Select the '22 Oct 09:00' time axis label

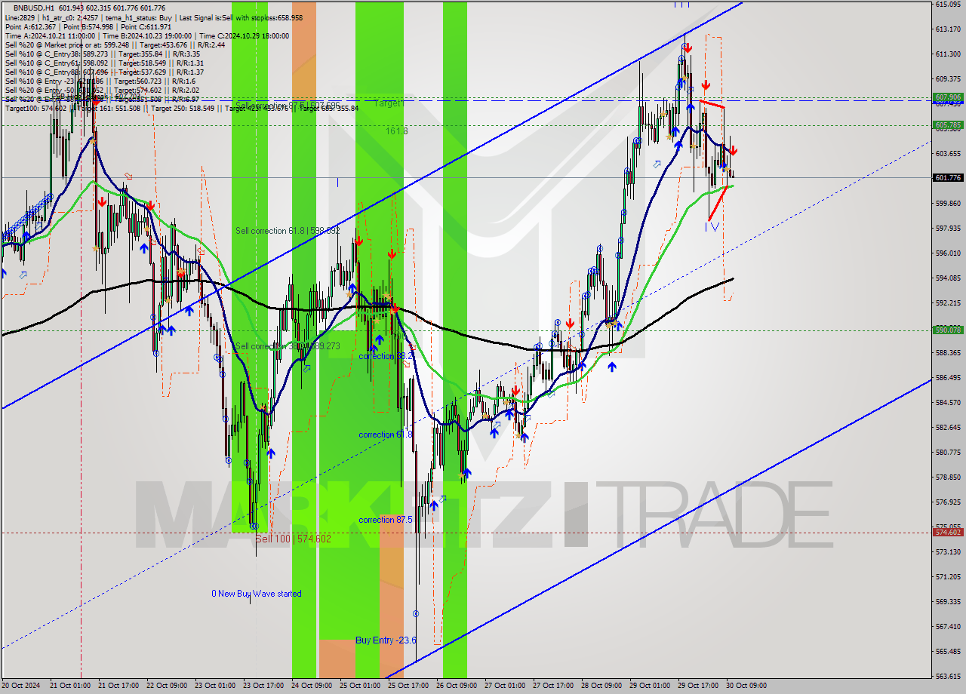coord(166,686)
